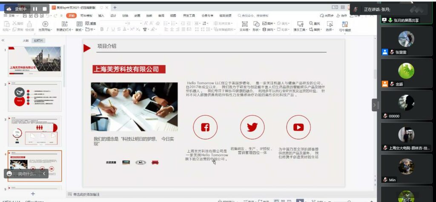Open the 视图 View ribbon tab

(x=173, y=16)
